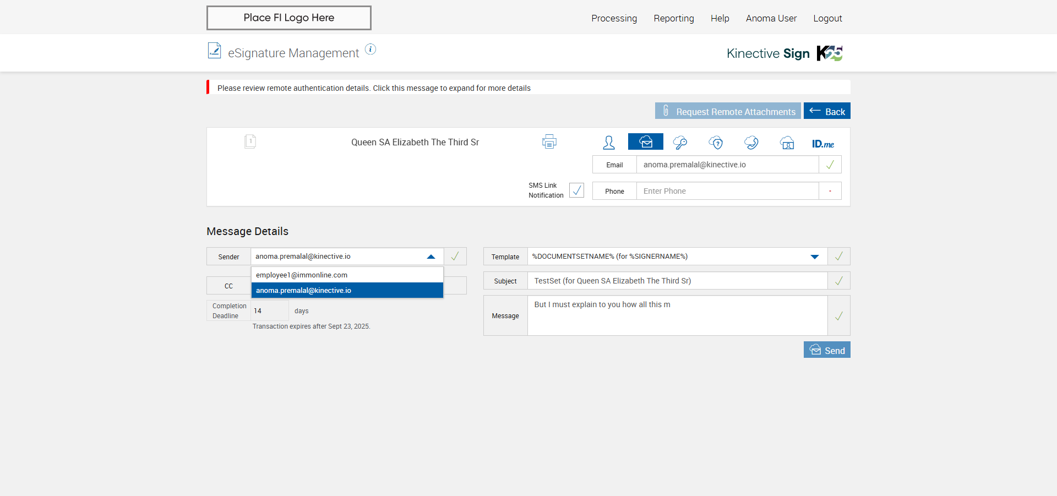Click the Back button
The image size is (1057, 496).
point(826,111)
